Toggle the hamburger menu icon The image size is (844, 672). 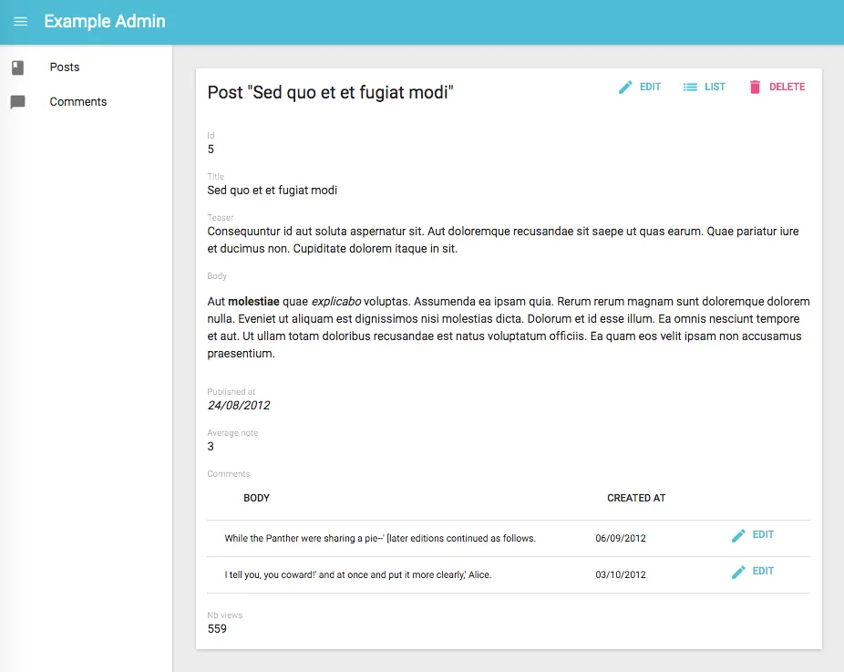coord(21,22)
